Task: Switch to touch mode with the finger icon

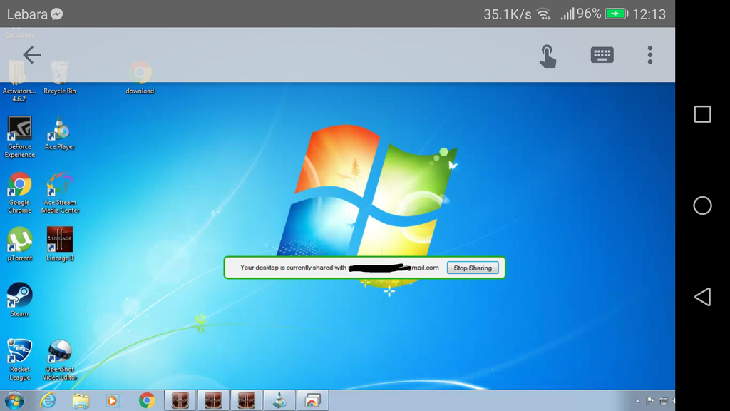Action: tap(547, 56)
